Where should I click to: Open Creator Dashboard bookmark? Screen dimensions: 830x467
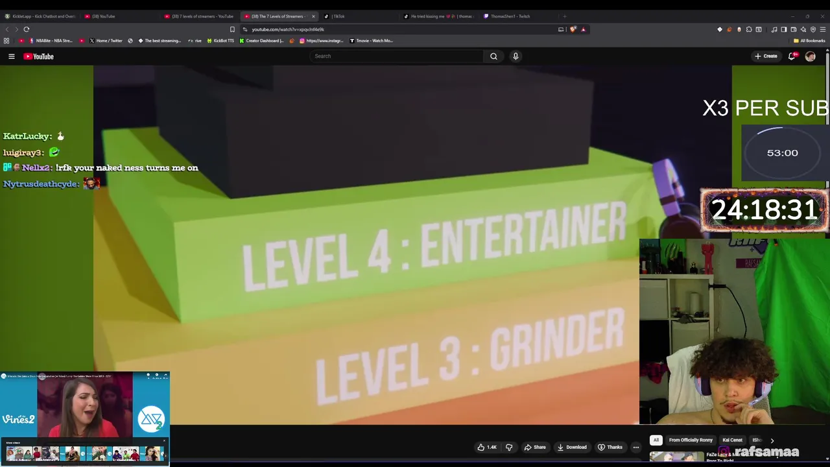261,41
